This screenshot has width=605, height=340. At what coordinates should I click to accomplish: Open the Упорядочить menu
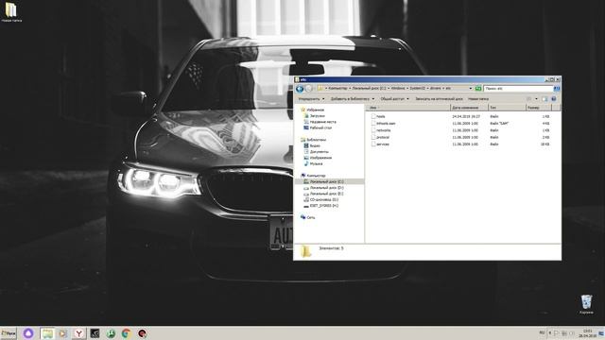point(311,99)
